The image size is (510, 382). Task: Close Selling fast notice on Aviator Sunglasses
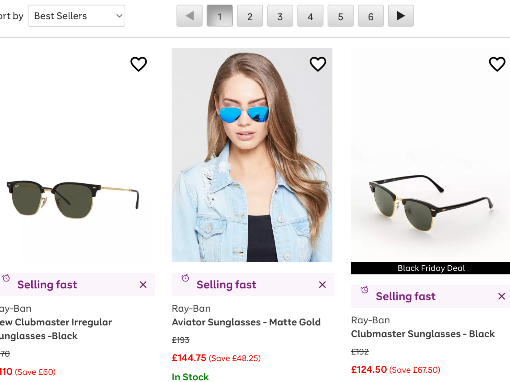point(322,285)
